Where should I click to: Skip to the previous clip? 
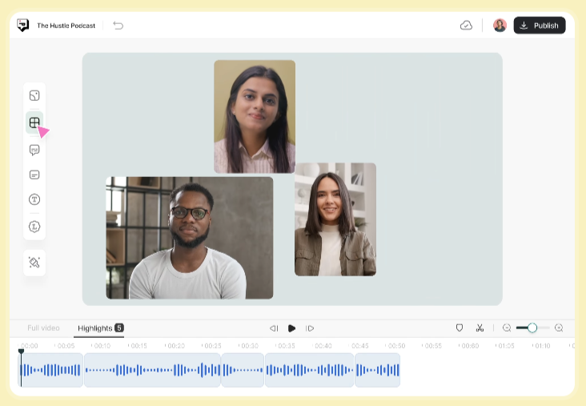pos(274,328)
